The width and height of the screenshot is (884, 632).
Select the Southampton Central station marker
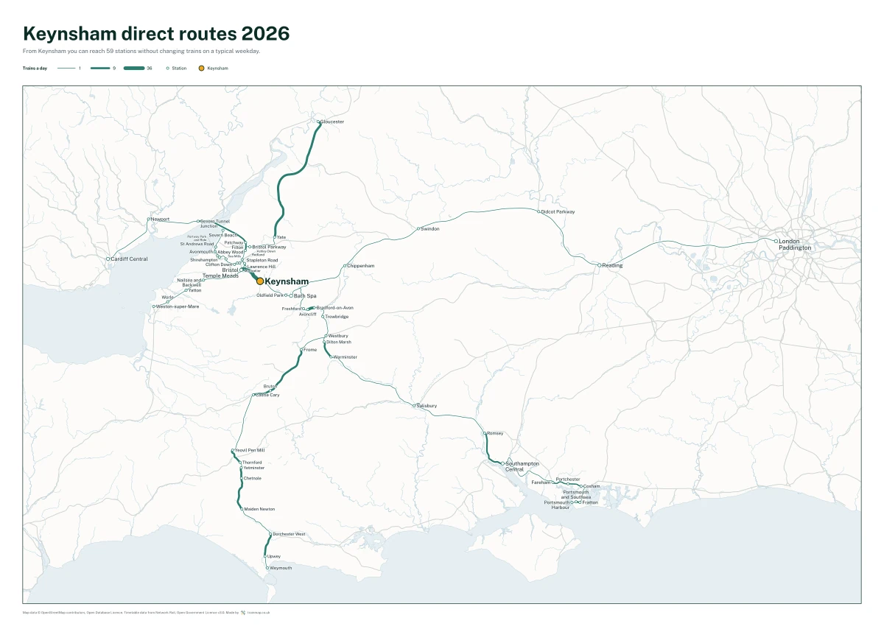[x=502, y=463]
